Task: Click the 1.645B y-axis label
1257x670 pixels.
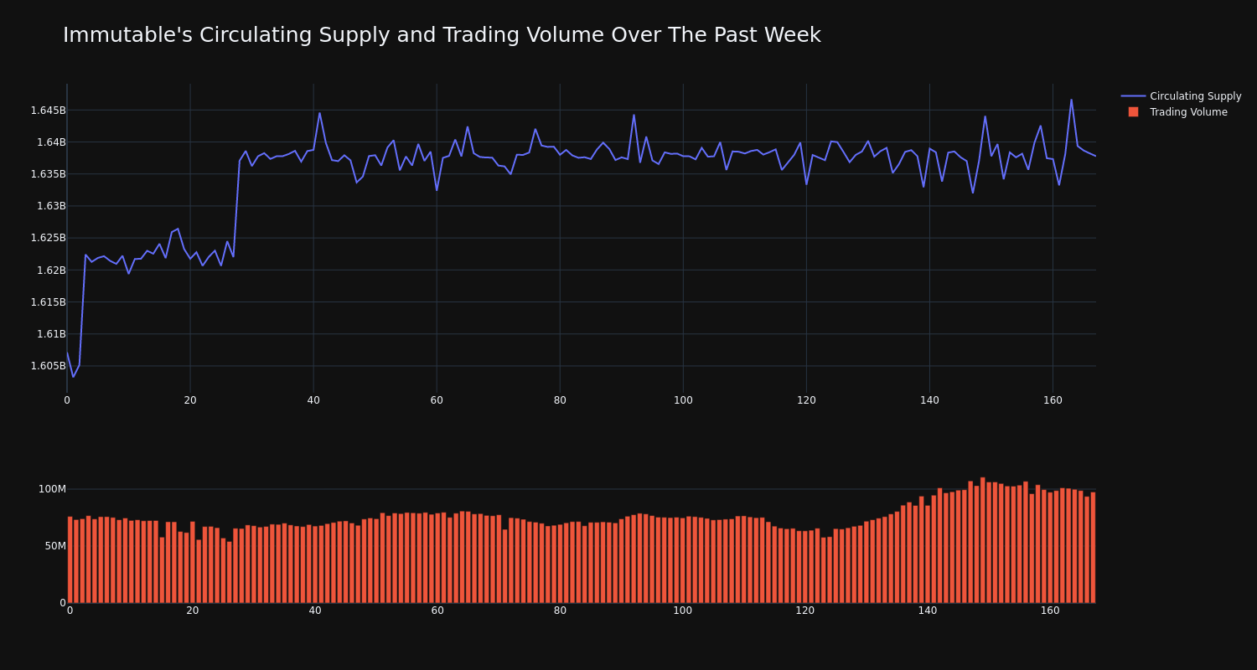Action: tap(48, 111)
